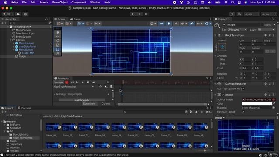Image resolution: width=279 pixels, height=157 pixels.
Task: Toggle Preview in Animation window
Action: pyautogui.click(x=58, y=82)
